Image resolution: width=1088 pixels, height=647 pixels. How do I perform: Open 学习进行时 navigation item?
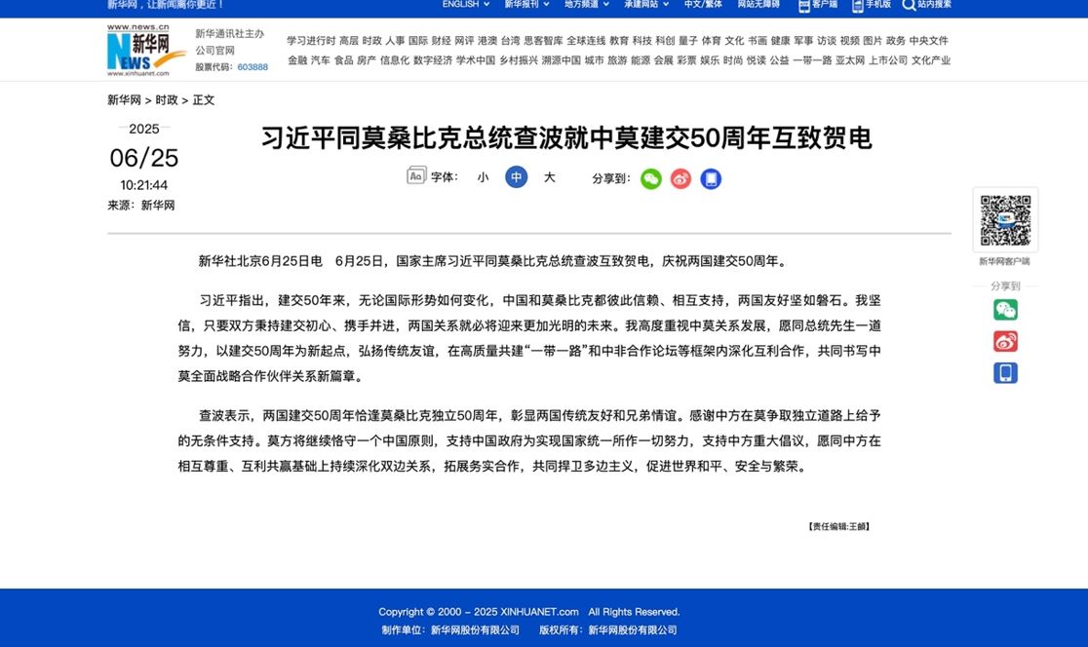point(311,41)
